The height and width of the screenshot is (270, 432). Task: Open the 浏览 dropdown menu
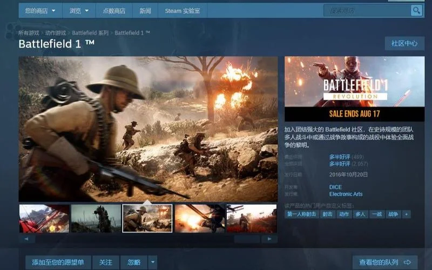79,11
